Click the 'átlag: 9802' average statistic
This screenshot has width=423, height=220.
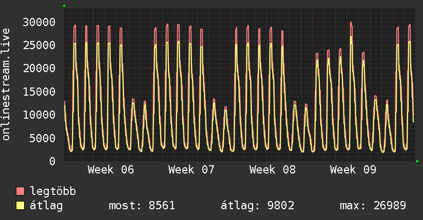click(257, 206)
